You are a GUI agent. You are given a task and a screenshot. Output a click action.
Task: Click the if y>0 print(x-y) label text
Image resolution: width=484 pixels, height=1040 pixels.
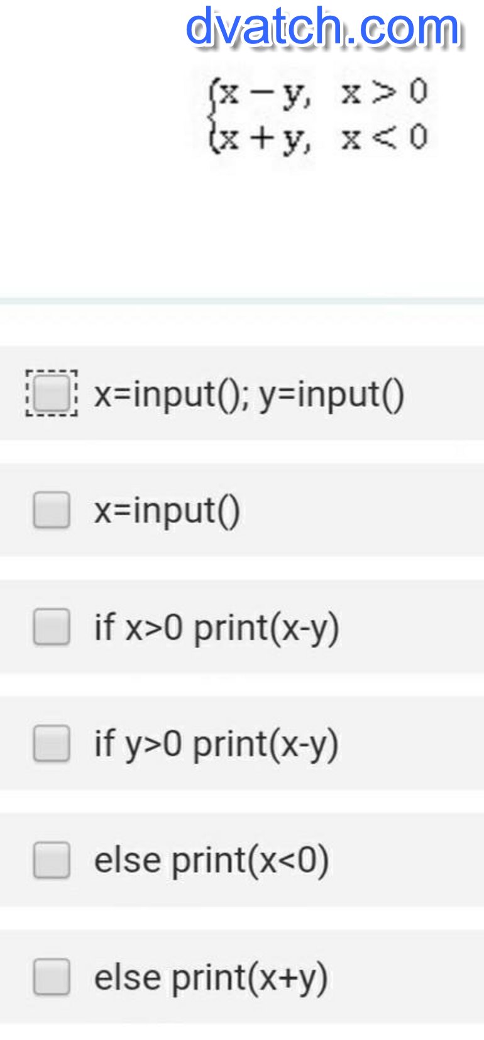click(x=216, y=744)
